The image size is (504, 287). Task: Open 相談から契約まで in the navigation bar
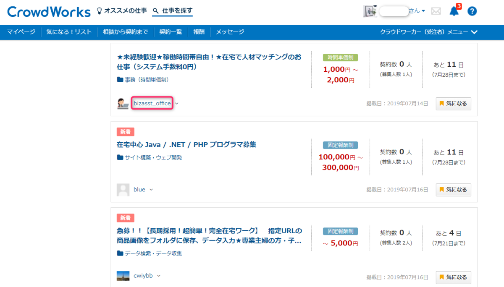[x=125, y=32]
